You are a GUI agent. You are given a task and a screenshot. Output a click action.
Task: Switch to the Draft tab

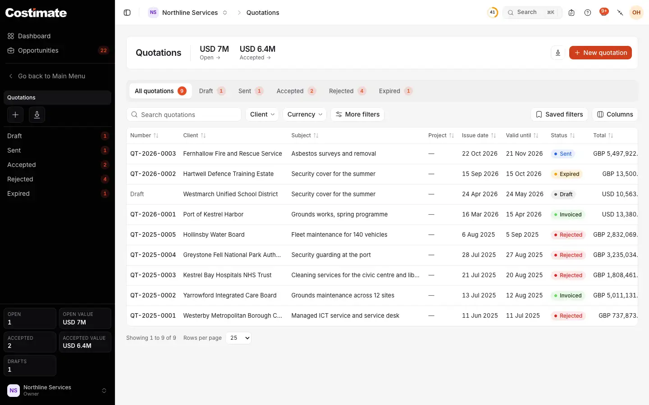(x=212, y=91)
